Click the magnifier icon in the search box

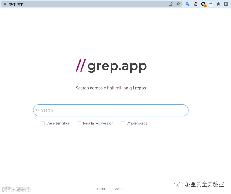[38, 110]
